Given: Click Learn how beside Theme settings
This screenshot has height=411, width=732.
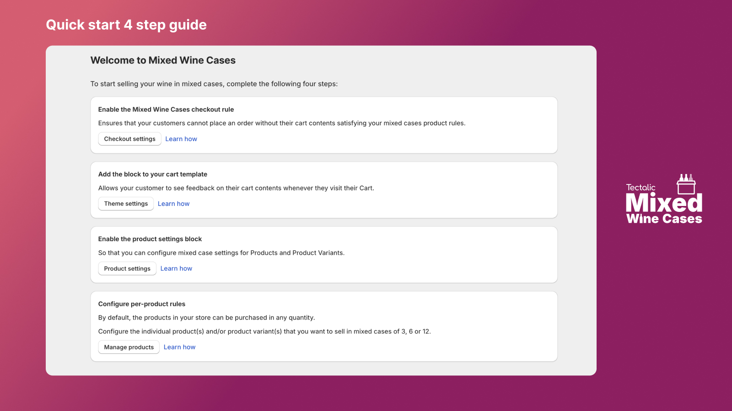Looking at the screenshot, I should tap(173, 204).
